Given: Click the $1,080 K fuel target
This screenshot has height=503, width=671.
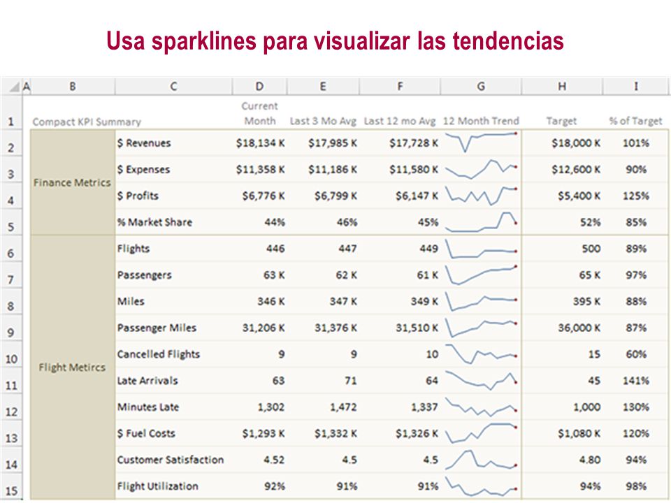Looking at the screenshot, I should [579, 433].
